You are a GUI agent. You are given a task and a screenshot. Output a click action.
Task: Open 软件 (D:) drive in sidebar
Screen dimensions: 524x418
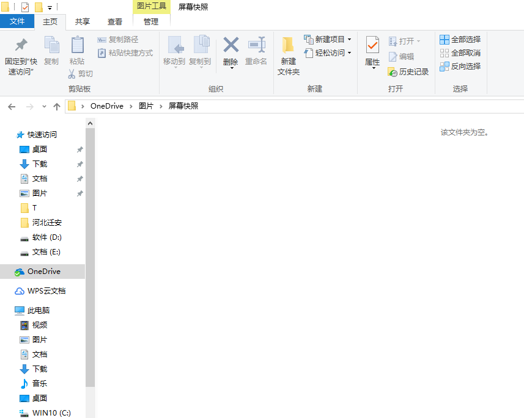[46, 237]
